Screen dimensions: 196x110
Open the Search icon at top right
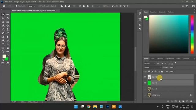click(x=183, y=6)
